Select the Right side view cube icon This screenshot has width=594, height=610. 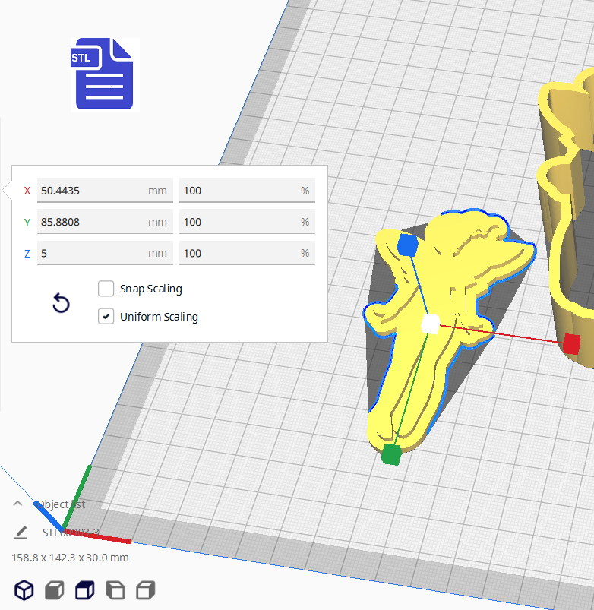click(145, 589)
